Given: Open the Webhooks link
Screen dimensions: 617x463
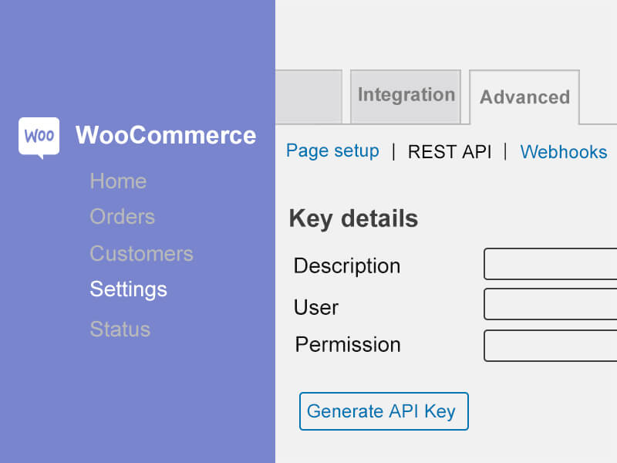Looking at the screenshot, I should pos(564,151).
